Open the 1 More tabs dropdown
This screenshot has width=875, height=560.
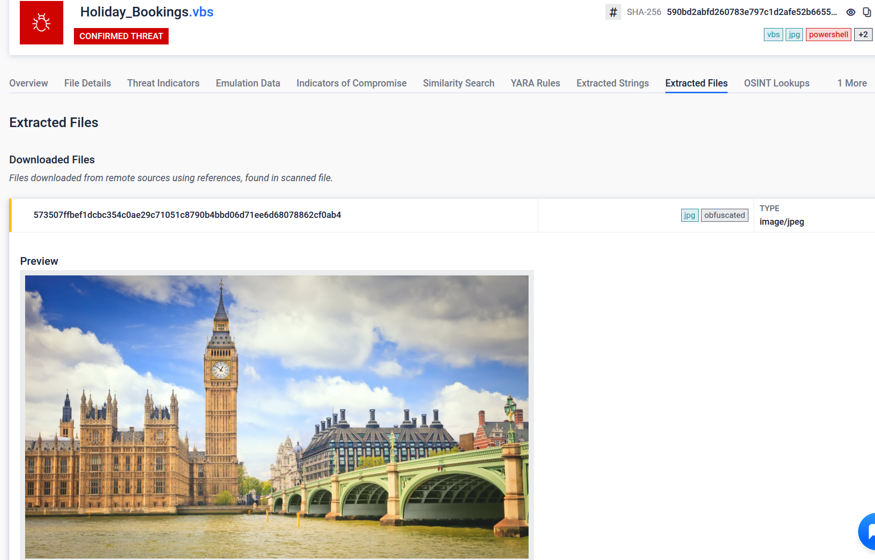pos(852,83)
